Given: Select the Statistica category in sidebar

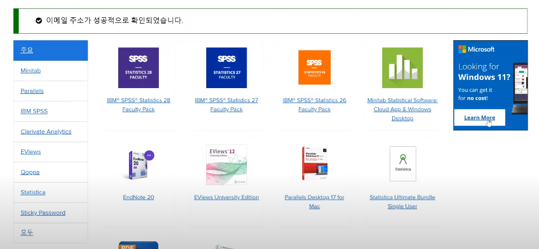Looking at the screenshot, I should [x=50, y=192].
